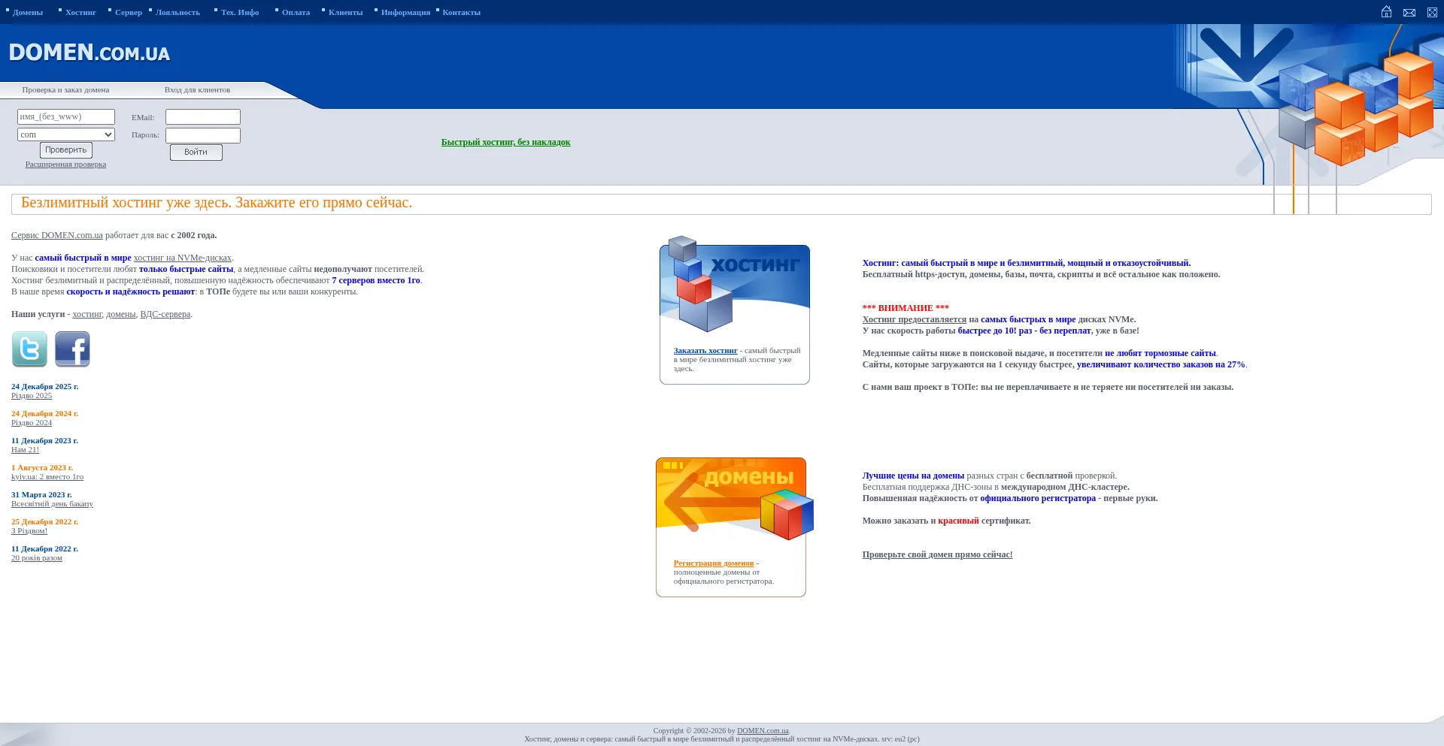Click the 11 Декабря 2022 г. date
The width and height of the screenshot is (1444, 746).
pos(45,549)
